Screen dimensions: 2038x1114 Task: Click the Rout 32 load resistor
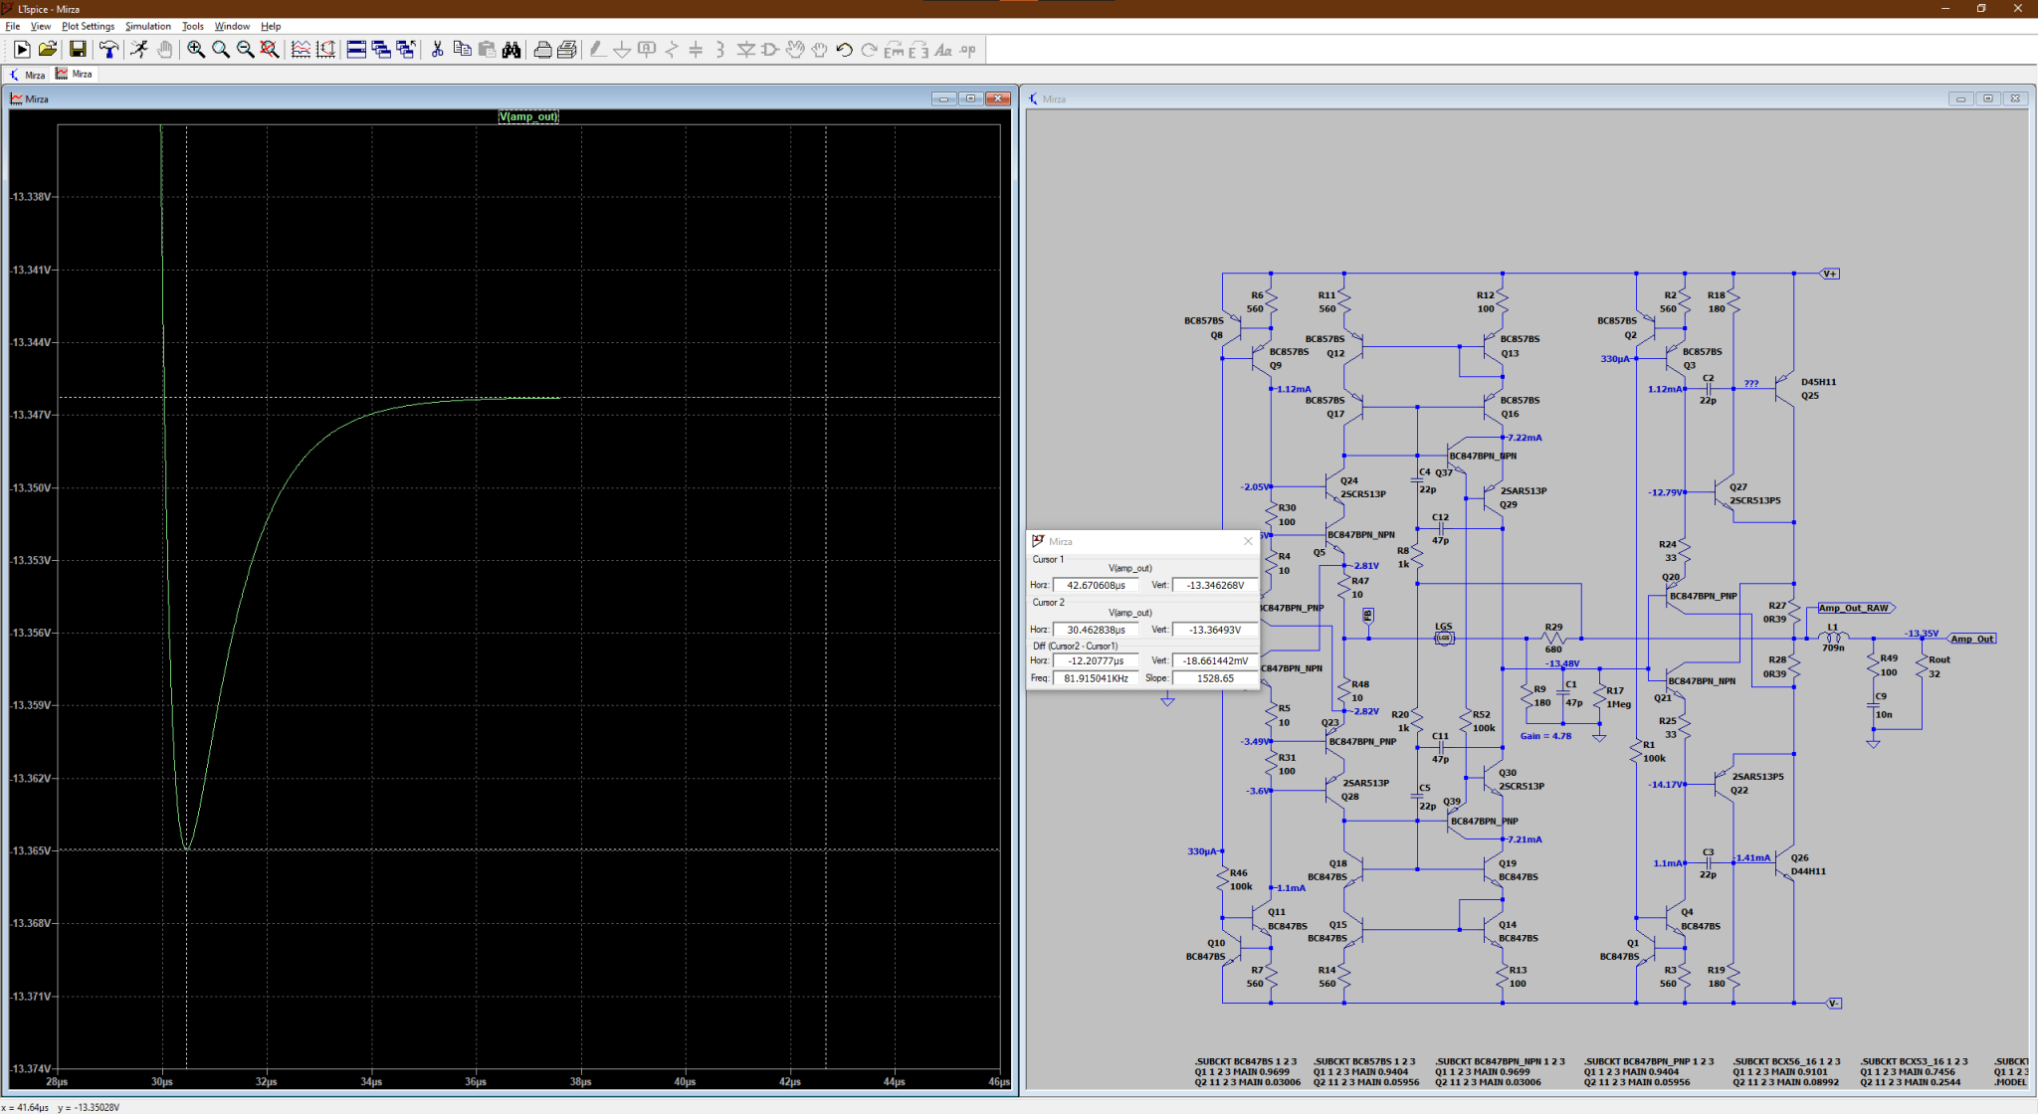(x=1925, y=666)
